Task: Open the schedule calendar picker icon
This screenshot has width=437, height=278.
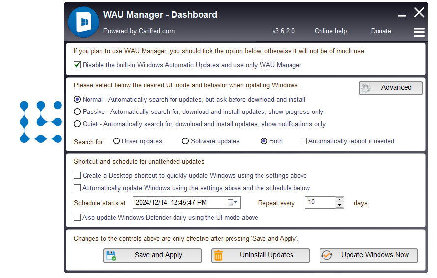Action: 230,202
